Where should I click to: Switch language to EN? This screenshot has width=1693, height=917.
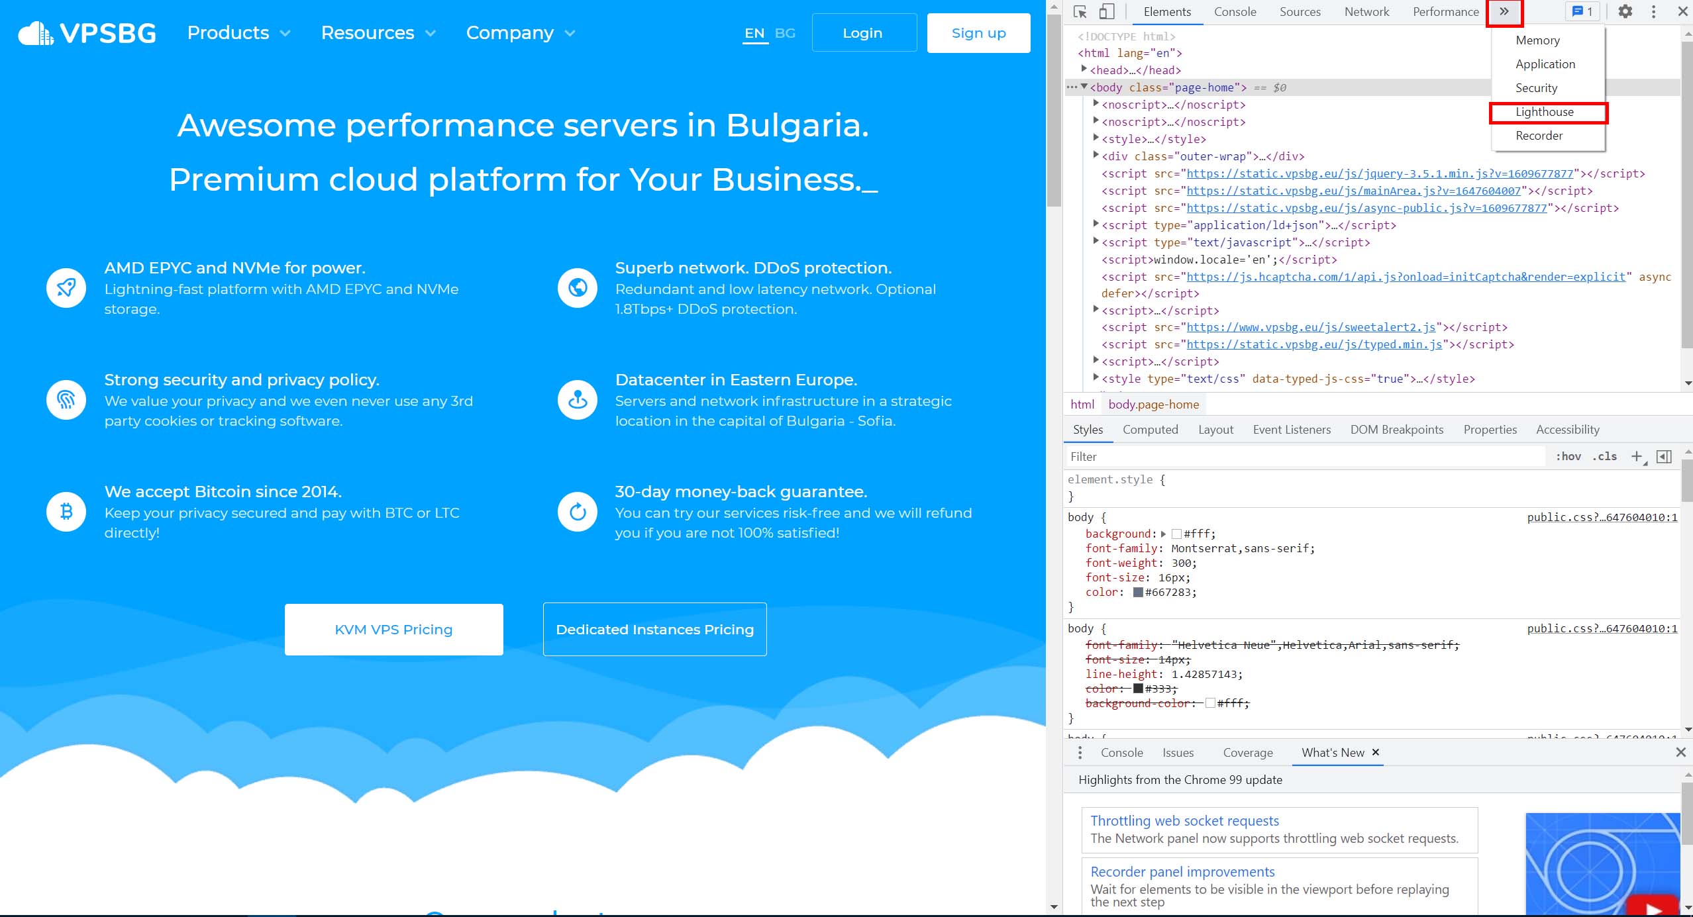pos(754,33)
